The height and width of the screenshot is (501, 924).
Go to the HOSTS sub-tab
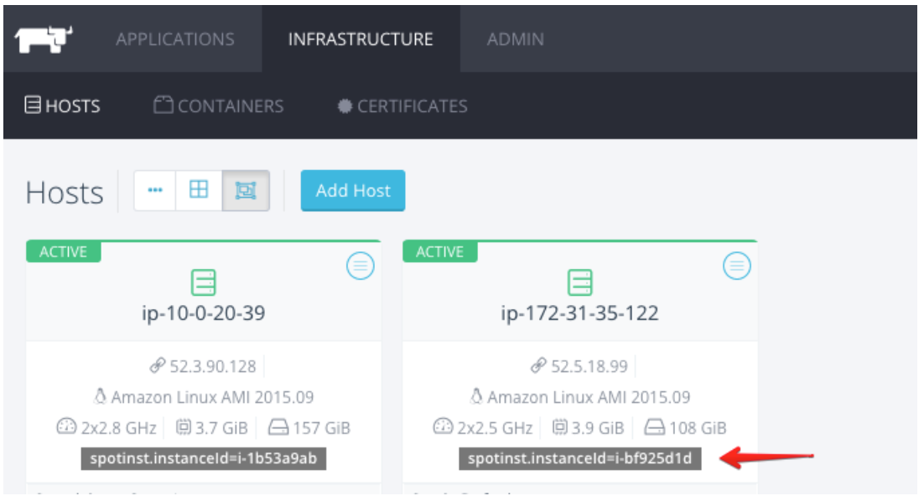(64, 106)
